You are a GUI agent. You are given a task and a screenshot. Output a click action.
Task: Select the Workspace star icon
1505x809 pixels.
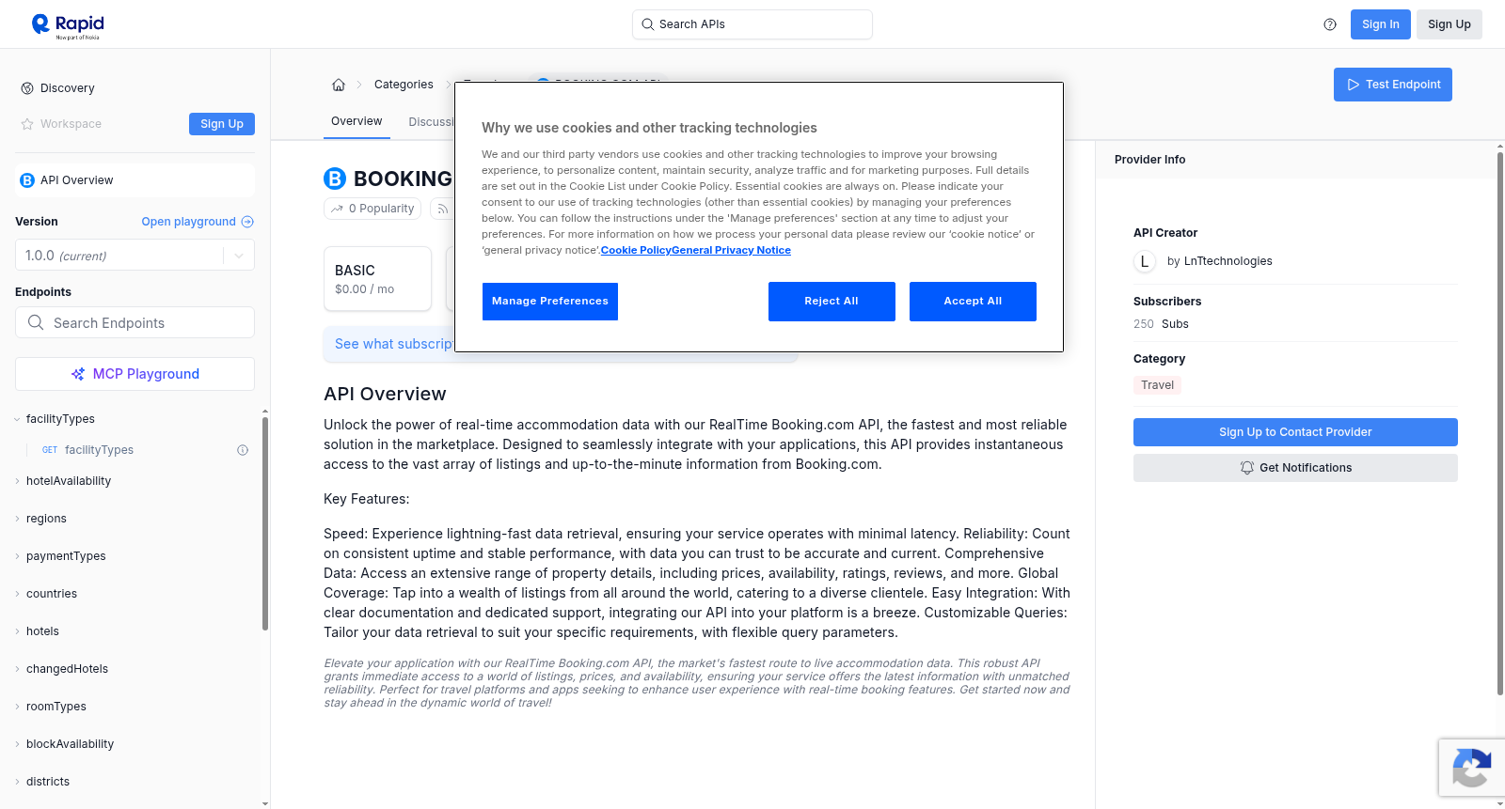[x=27, y=124]
